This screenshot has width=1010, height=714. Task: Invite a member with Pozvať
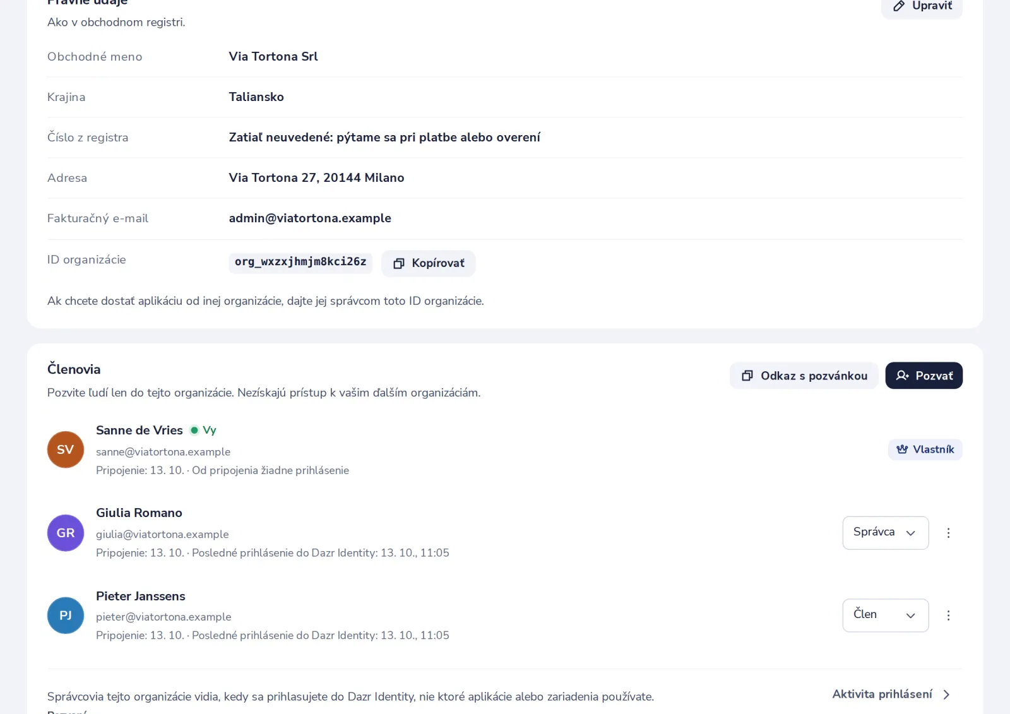pos(924,376)
